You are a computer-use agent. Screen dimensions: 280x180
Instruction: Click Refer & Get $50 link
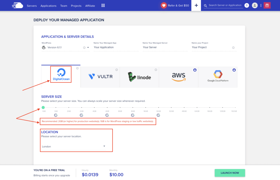coord(178,5)
